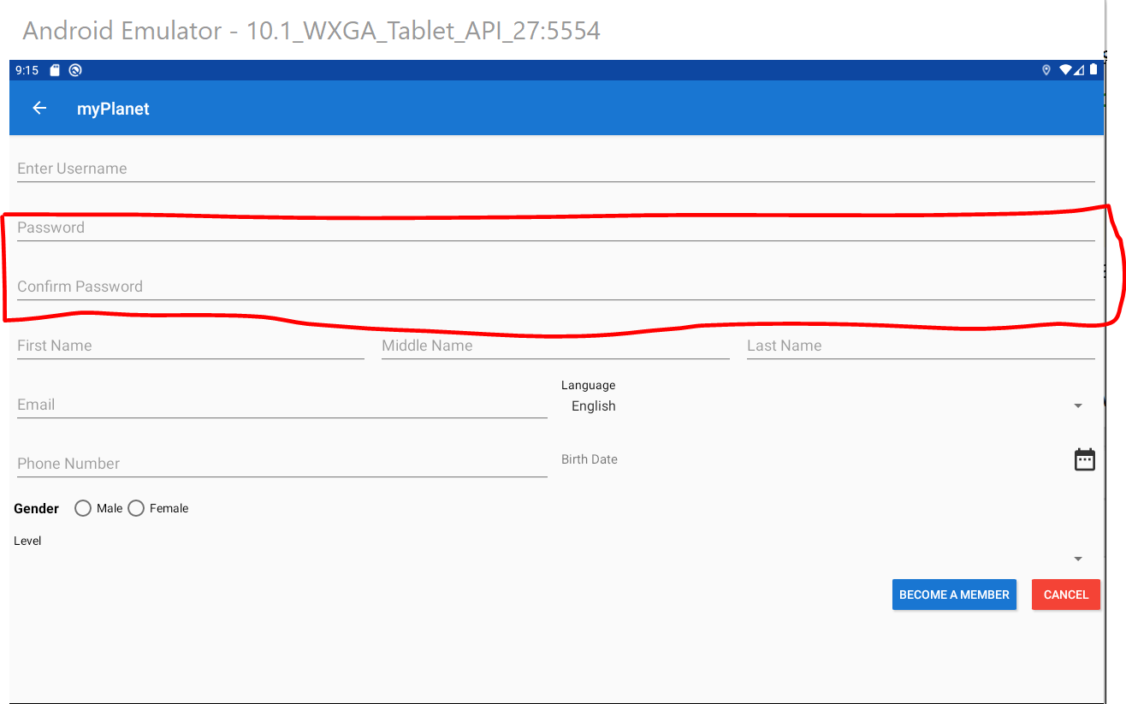Click into the Enter Username field
This screenshot has width=1126, height=704.
tap(342, 169)
